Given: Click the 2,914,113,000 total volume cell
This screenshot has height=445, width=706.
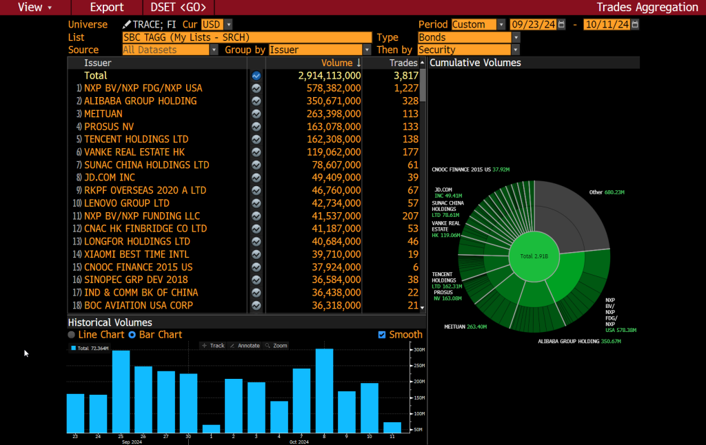Looking at the screenshot, I should [330, 76].
